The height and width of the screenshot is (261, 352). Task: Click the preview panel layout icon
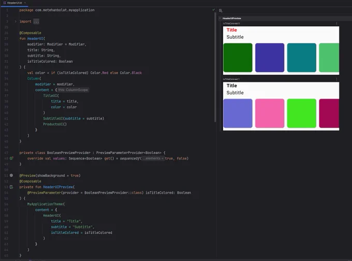click(221, 10)
